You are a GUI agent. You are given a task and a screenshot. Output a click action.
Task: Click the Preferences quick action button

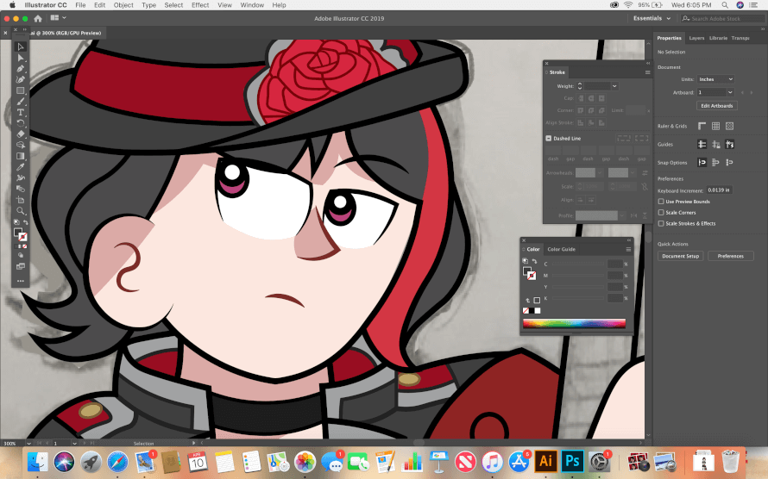click(x=730, y=256)
